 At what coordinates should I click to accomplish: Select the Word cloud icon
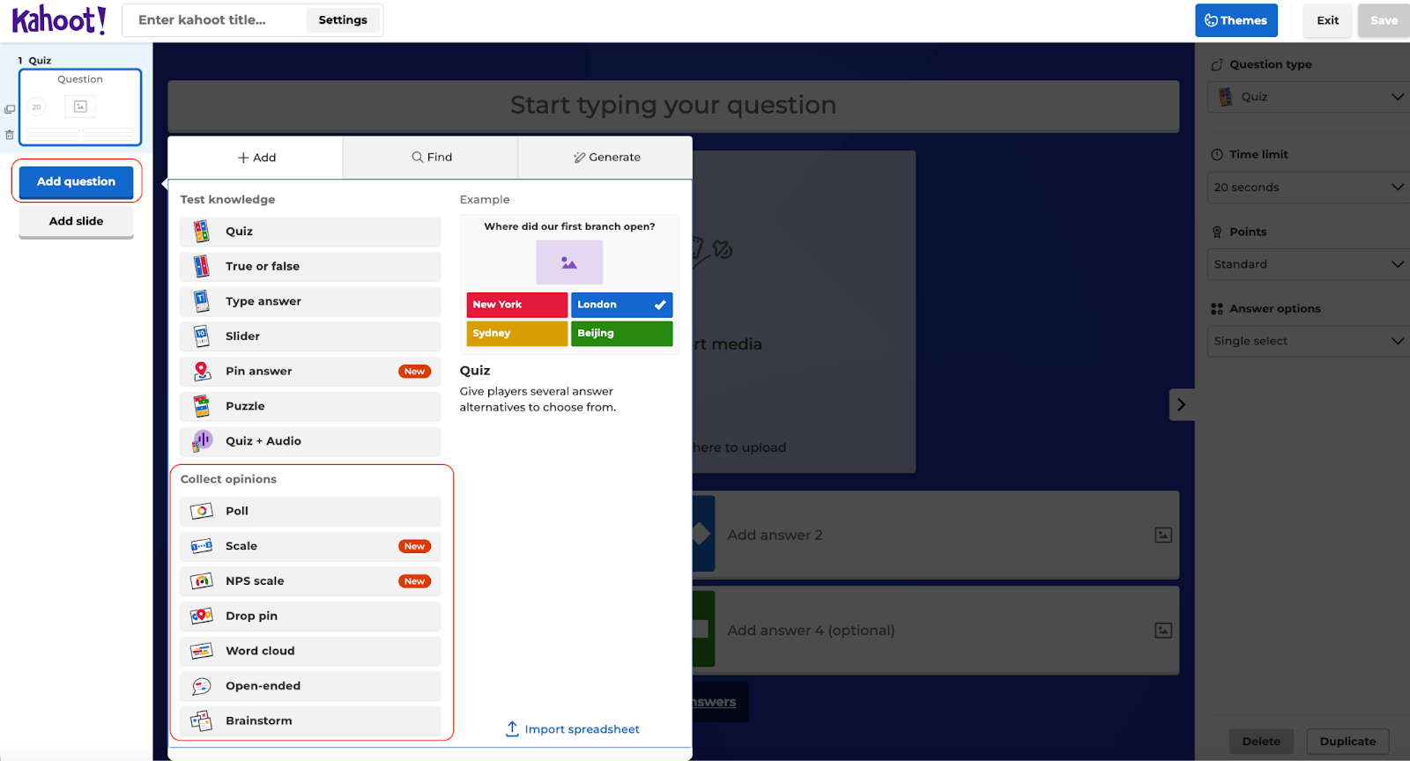pos(202,651)
